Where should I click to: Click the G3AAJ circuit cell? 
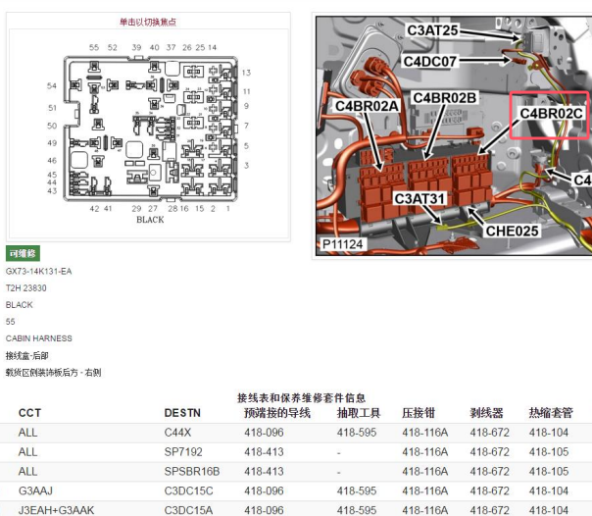pos(35,491)
